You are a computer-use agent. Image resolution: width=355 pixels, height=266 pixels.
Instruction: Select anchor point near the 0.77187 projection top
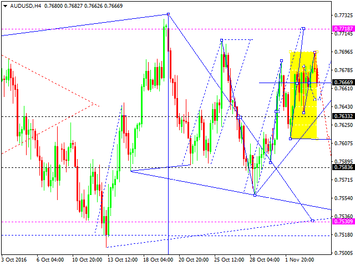point(303,28)
